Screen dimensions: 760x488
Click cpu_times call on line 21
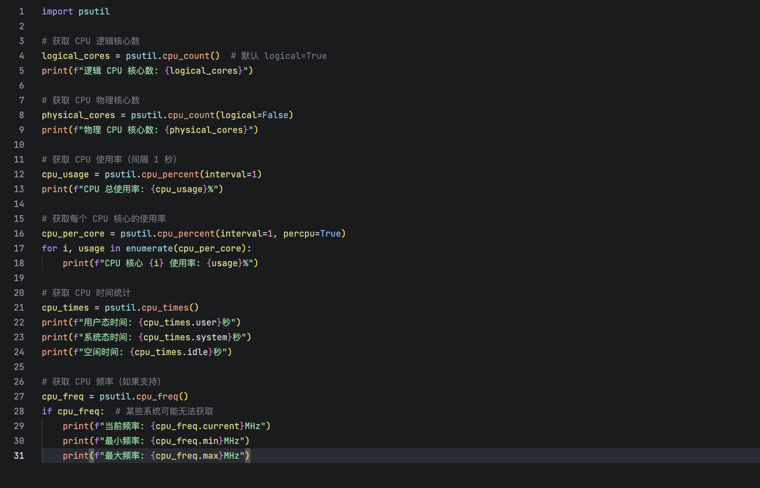tap(165, 308)
